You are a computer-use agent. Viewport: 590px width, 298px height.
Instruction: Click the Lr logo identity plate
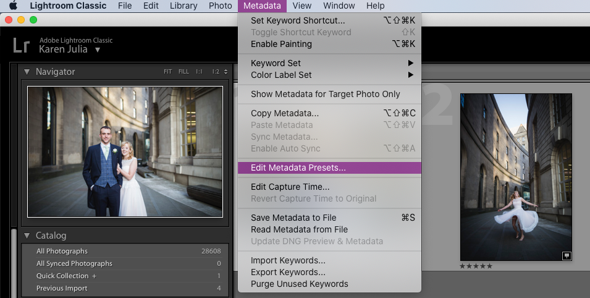coord(21,45)
